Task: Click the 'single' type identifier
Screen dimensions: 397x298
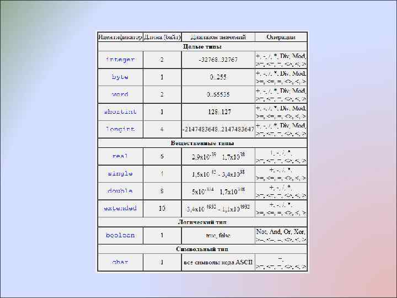Action: pos(120,174)
